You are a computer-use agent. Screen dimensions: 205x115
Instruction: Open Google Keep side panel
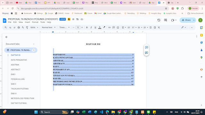[x=201, y=35]
